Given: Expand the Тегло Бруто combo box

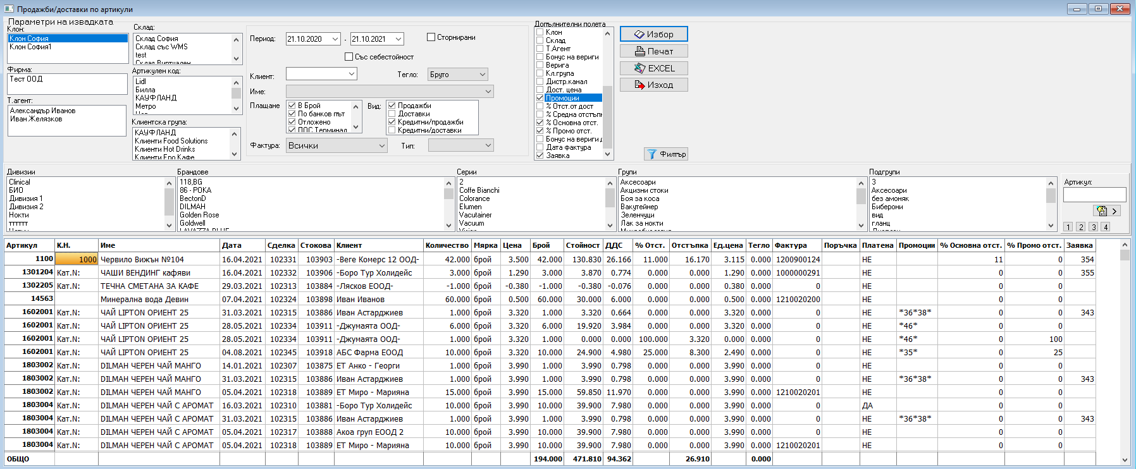Looking at the screenshot, I should tap(482, 75).
